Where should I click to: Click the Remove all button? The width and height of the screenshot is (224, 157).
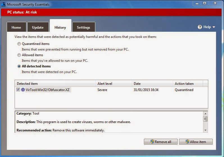pyautogui.click(x=161, y=142)
